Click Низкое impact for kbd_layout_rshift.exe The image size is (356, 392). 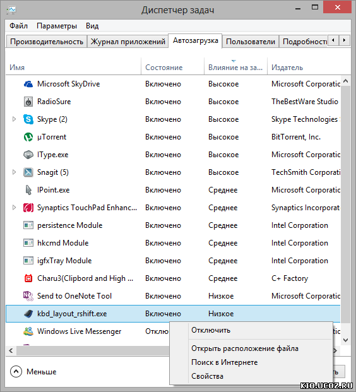(221, 314)
